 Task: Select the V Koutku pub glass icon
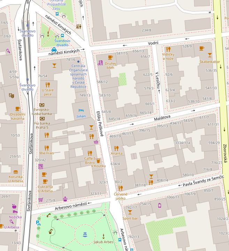pyautogui.click(x=98, y=161)
